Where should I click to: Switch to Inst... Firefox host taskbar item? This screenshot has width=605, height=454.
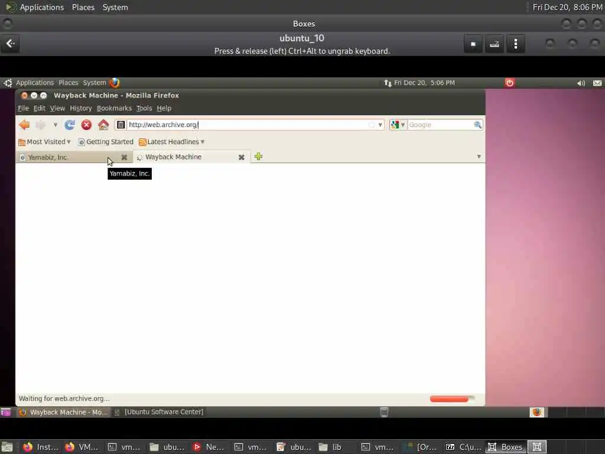(40, 447)
